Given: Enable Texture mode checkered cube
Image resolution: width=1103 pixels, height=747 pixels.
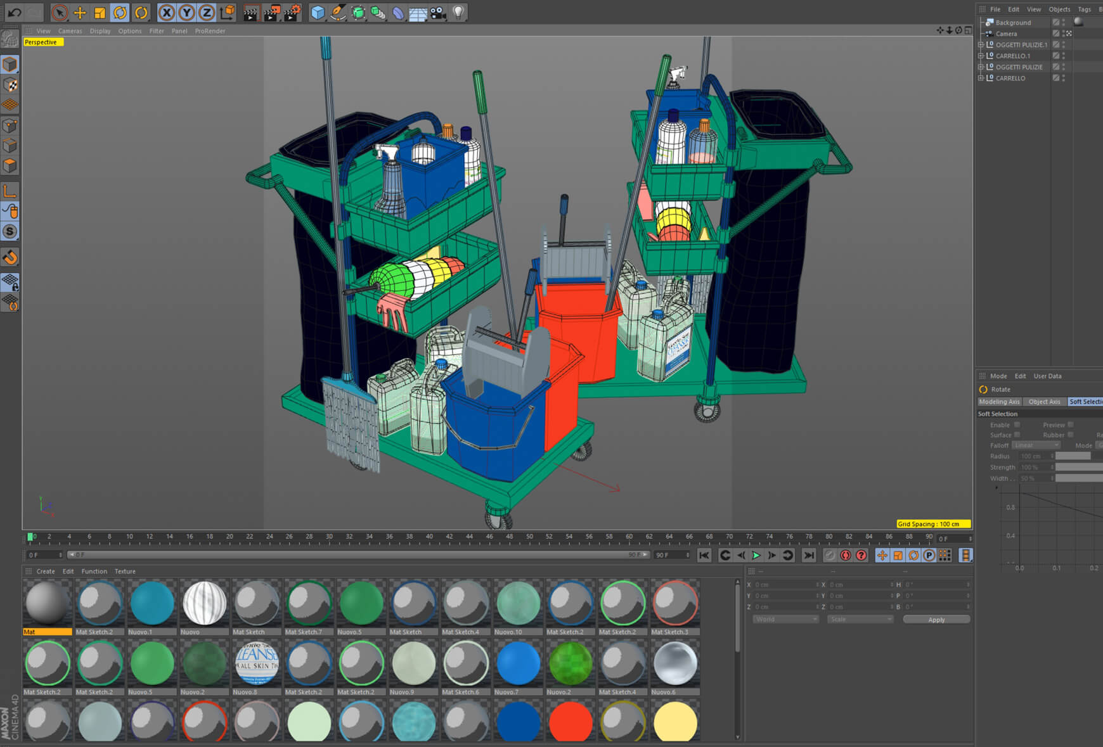Looking at the screenshot, I should pyautogui.click(x=10, y=84).
